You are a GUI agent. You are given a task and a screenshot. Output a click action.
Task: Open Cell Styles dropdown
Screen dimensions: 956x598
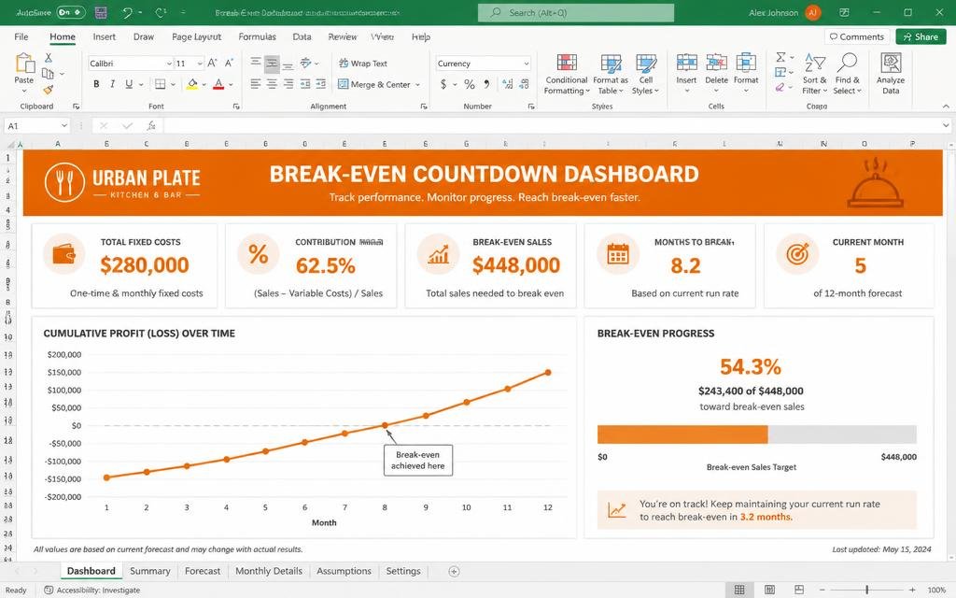(x=646, y=74)
